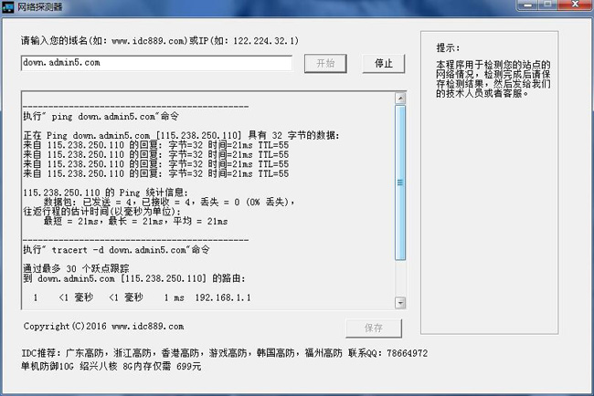Click the app icon in the title bar
This screenshot has height=396, width=594.
point(7,6)
